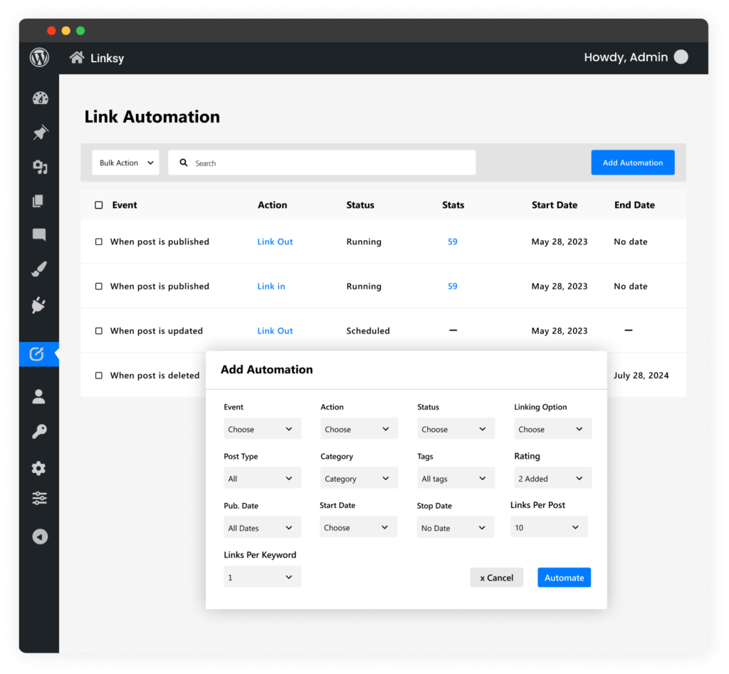Open the Links Per Post dropdown
This screenshot has height=674, width=729.
pos(549,527)
